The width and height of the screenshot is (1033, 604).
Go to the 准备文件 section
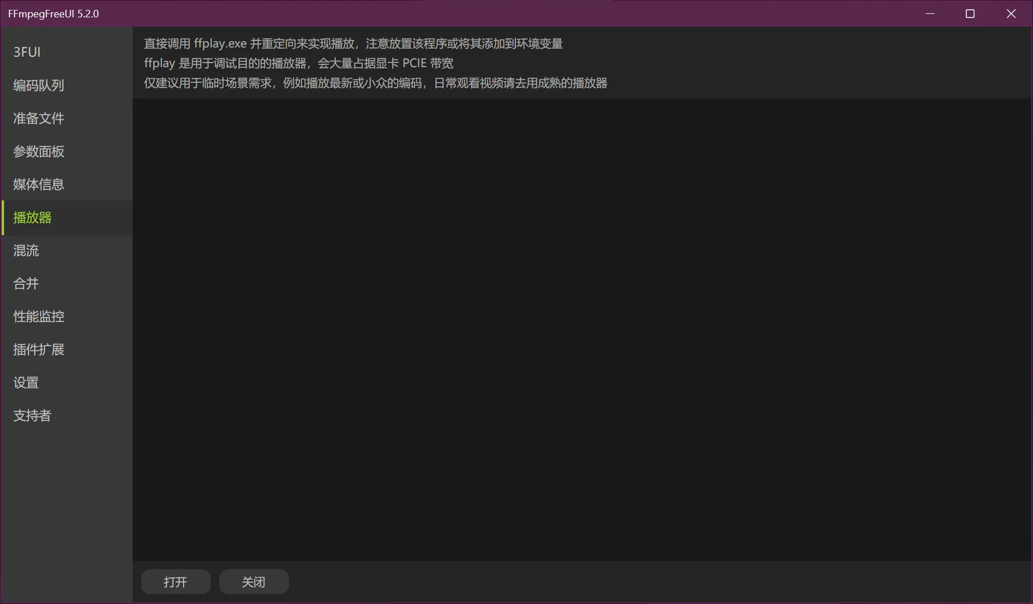point(39,118)
